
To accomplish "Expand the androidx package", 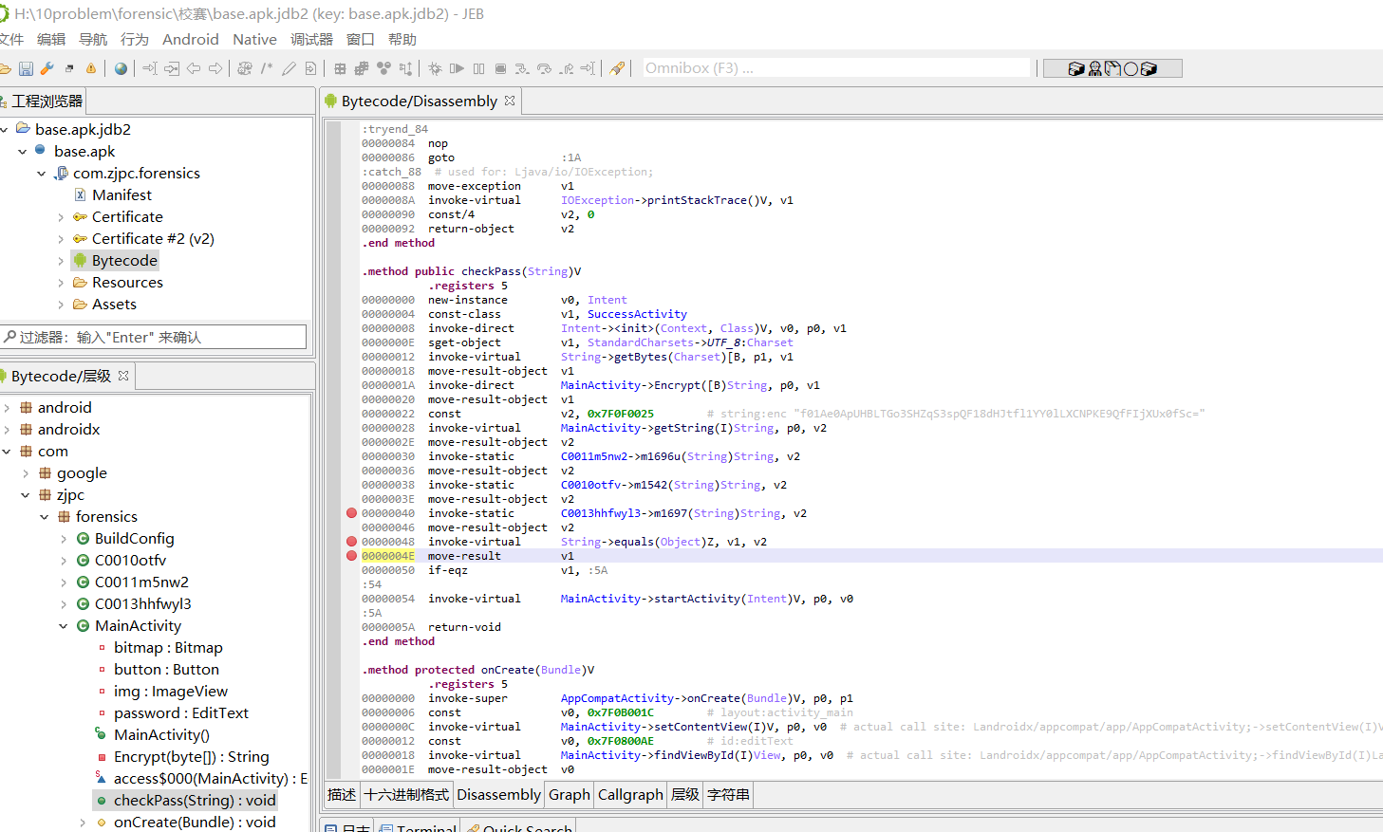I will coord(7,430).
